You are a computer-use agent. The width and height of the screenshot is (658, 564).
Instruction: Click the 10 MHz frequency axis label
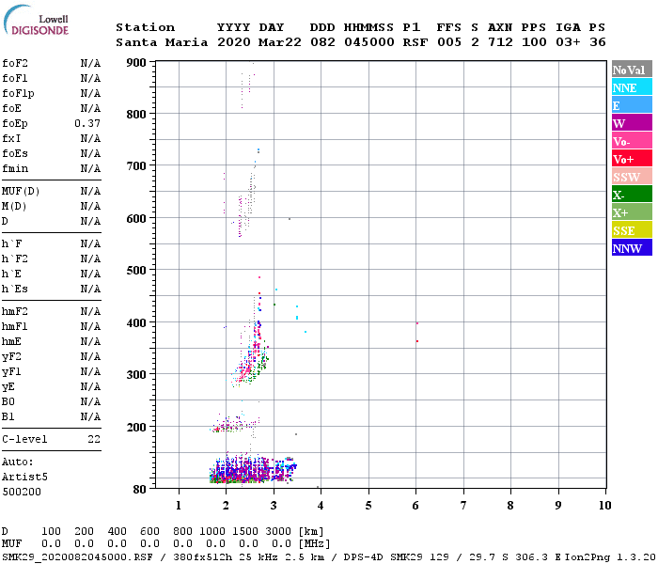click(x=604, y=506)
